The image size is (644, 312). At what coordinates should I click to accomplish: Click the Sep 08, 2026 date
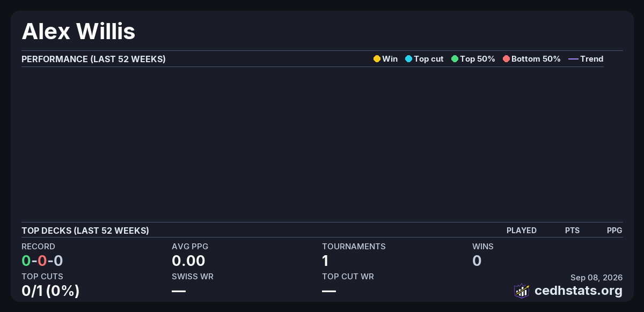click(596, 278)
